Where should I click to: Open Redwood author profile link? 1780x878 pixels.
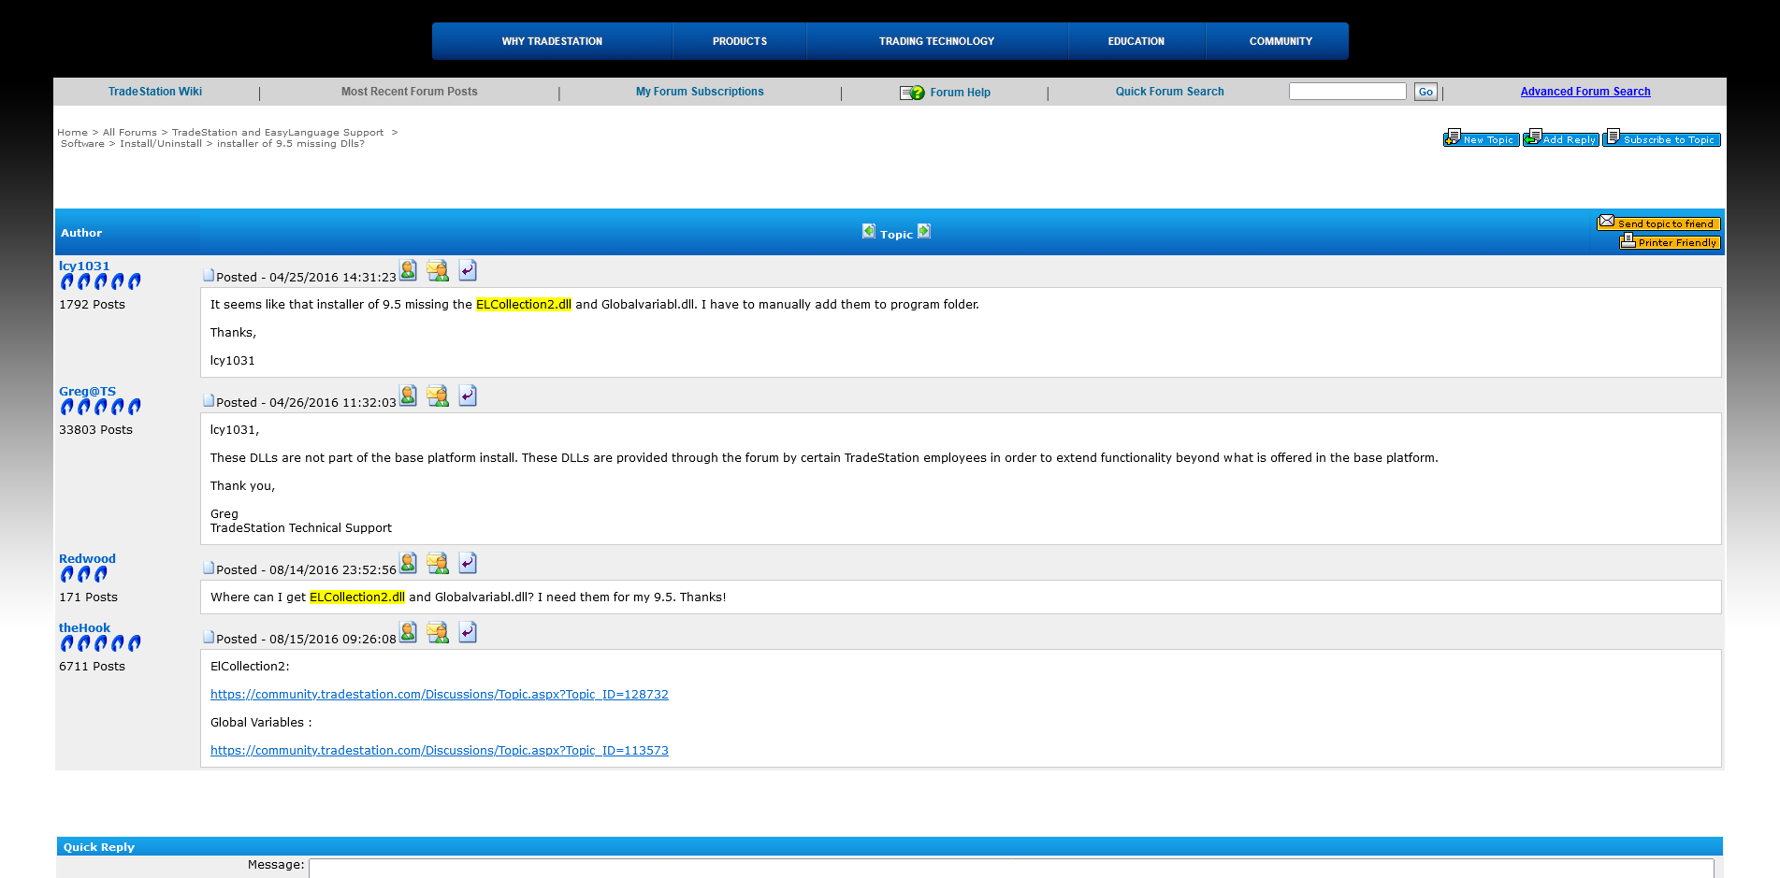(x=87, y=559)
